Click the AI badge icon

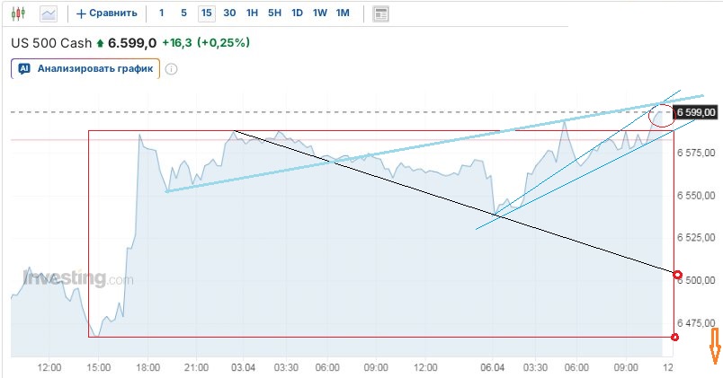click(24, 68)
